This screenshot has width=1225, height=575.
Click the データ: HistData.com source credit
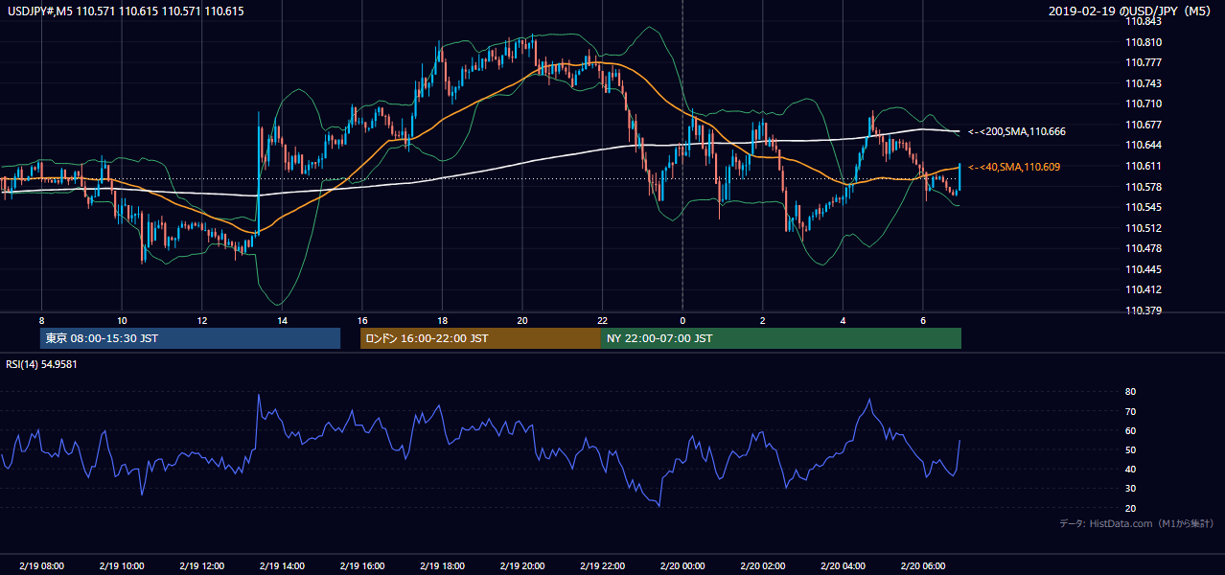click(x=1136, y=523)
